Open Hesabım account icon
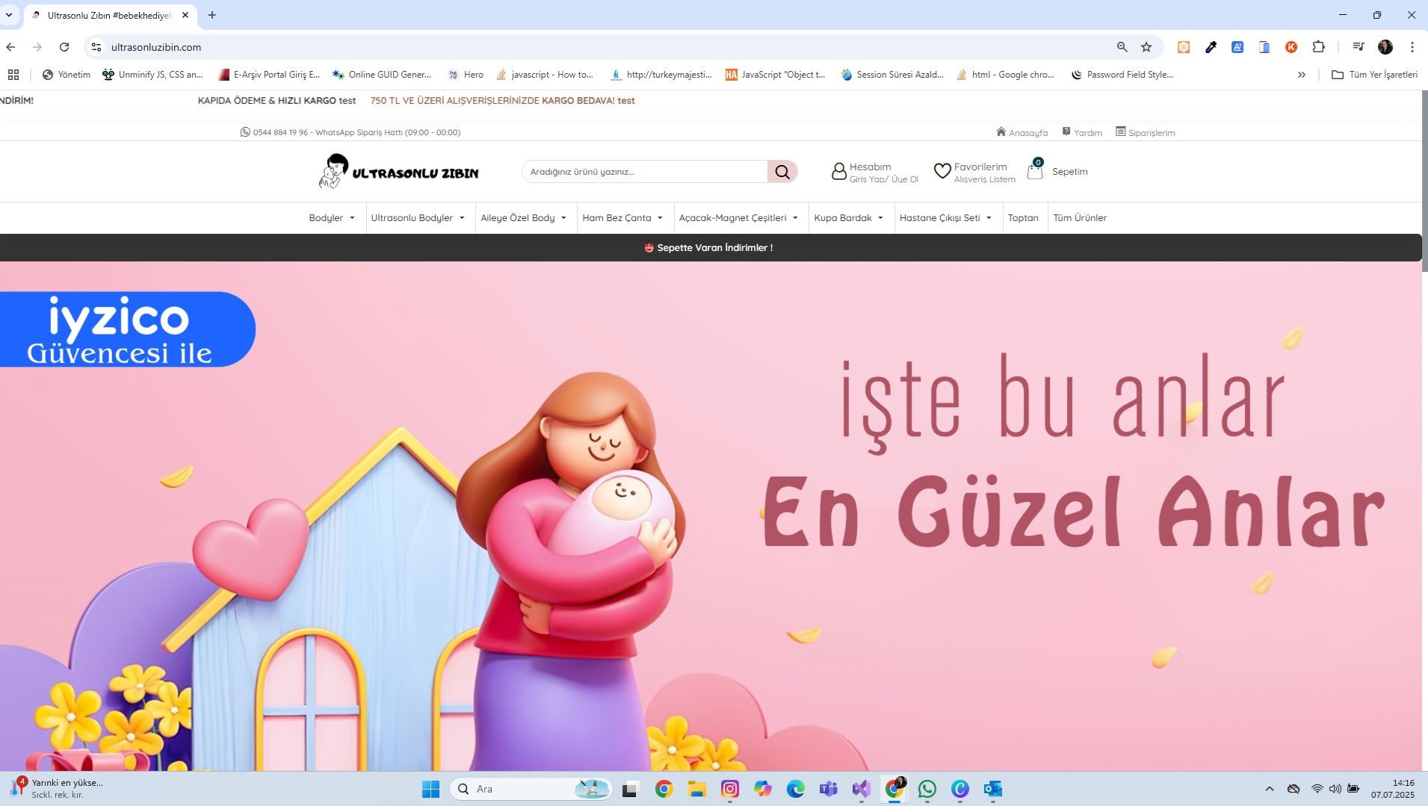This screenshot has height=806, width=1428. pos(838,172)
